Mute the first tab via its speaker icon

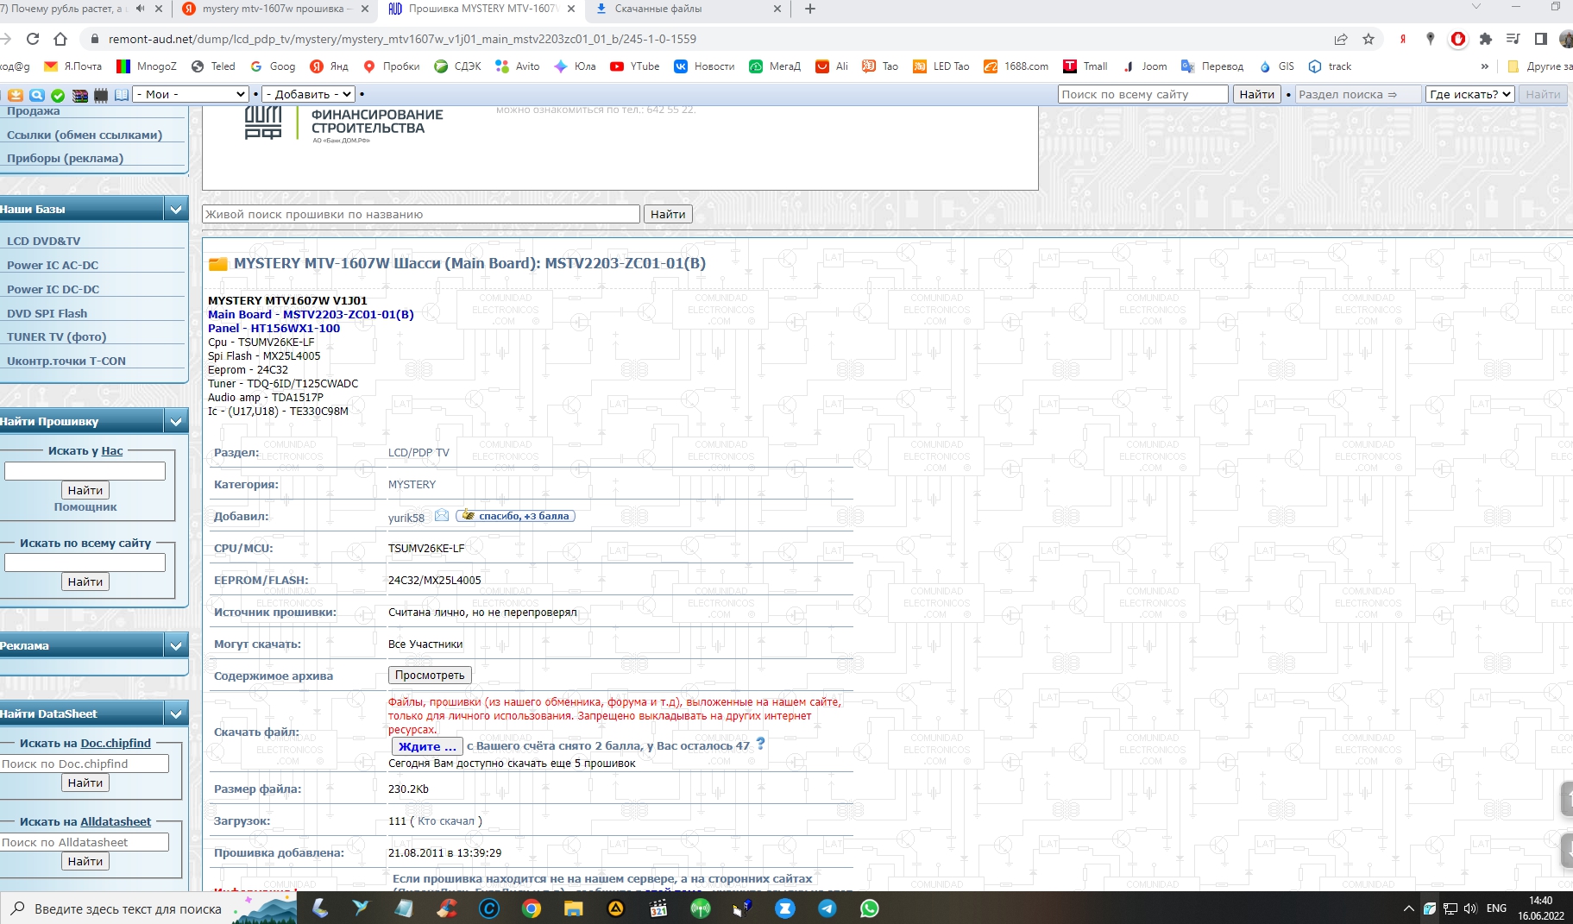[x=140, y=9]
